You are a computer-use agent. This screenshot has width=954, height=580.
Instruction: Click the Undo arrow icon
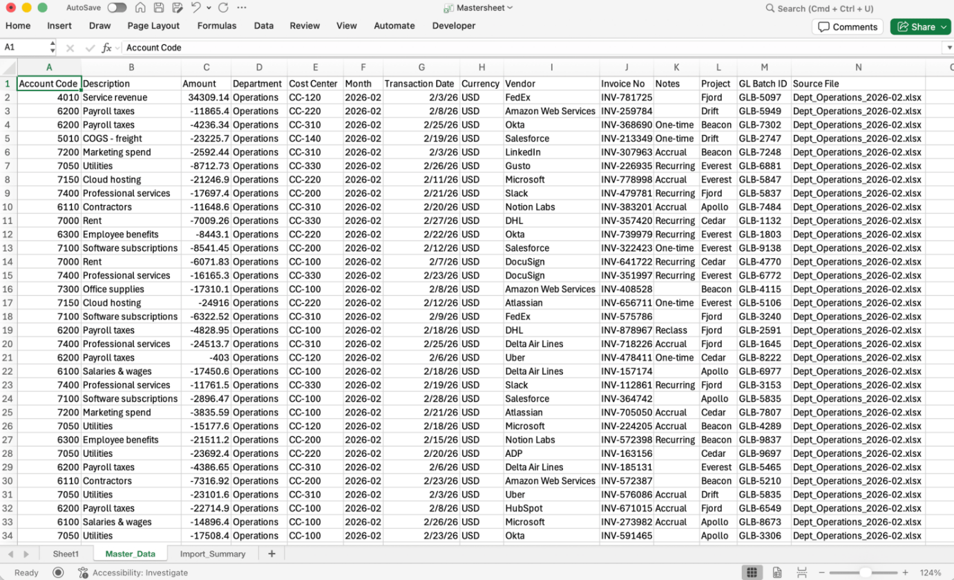click(196, 8)
